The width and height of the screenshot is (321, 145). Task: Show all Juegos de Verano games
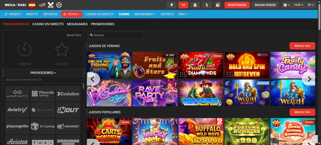tap(302, 46)
